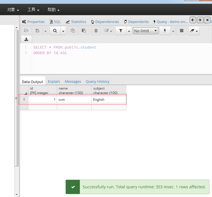Click the Open File folder icon
The width and height of the screenshot is (212, 197).
pyautogui.click(x=26, y=31)
